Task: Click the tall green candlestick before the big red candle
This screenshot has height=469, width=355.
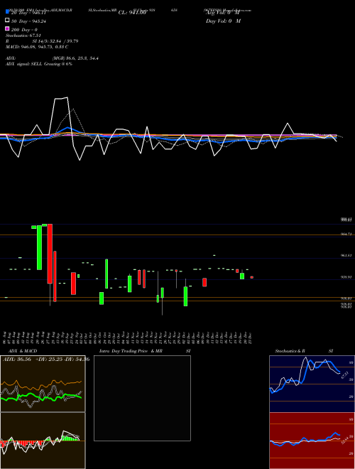Action: [x=39, y=247]
